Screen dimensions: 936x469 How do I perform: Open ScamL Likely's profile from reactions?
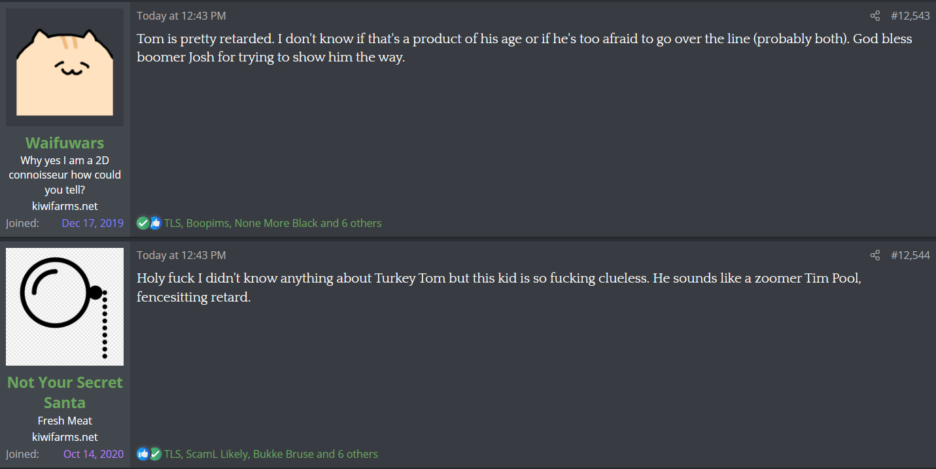point(216,454)
